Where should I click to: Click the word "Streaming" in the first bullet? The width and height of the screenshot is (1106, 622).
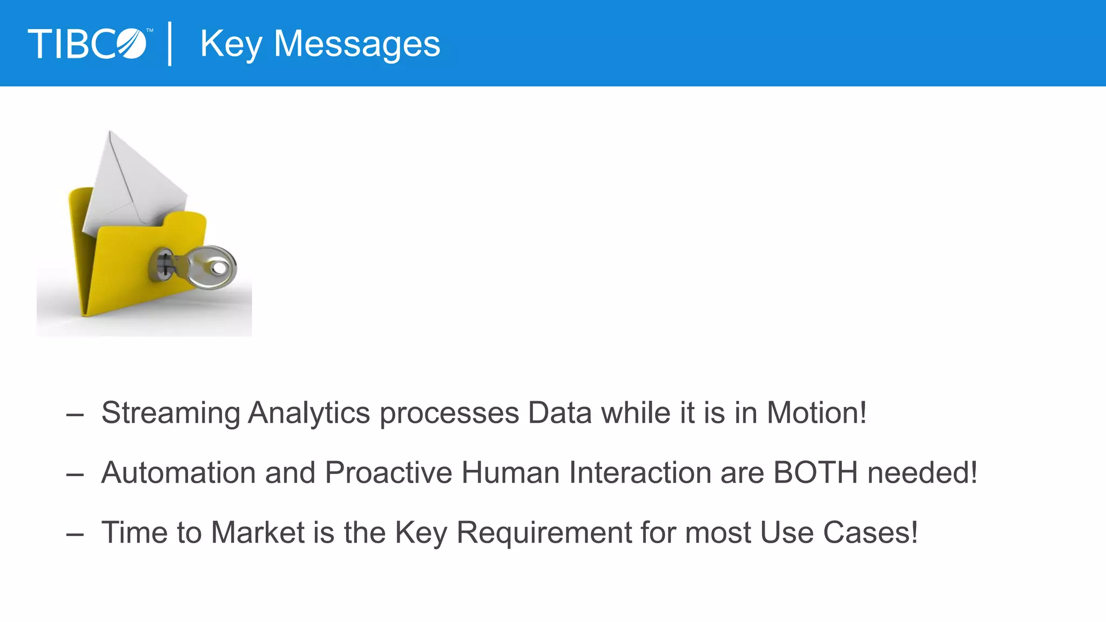coord(171,414)
